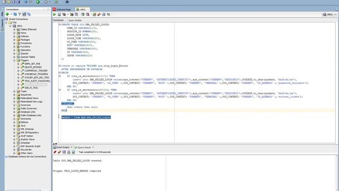Click the Filter funnel icon in Connections panel
Viewport: 339px width, 191px height.
click(x=20, y=14)
